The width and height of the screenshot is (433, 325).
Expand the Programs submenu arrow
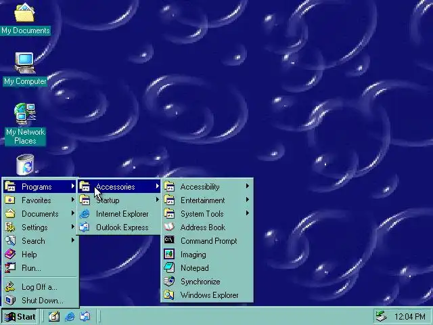72,186
